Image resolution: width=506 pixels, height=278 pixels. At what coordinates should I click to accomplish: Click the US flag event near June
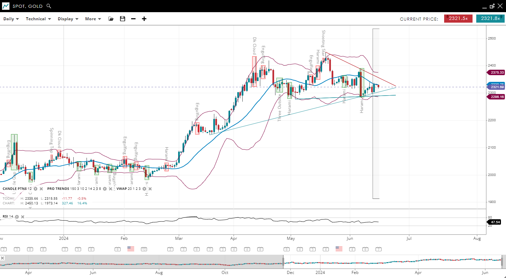pyautogui.click(x=339, y=249)
